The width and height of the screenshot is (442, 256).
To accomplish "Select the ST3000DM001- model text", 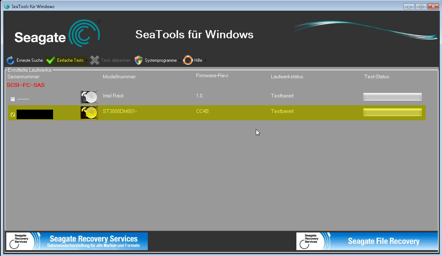I will (120, 111).
